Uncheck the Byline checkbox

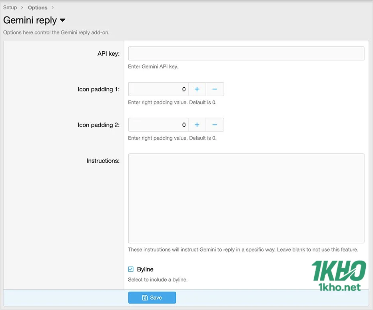pos(130,269)
